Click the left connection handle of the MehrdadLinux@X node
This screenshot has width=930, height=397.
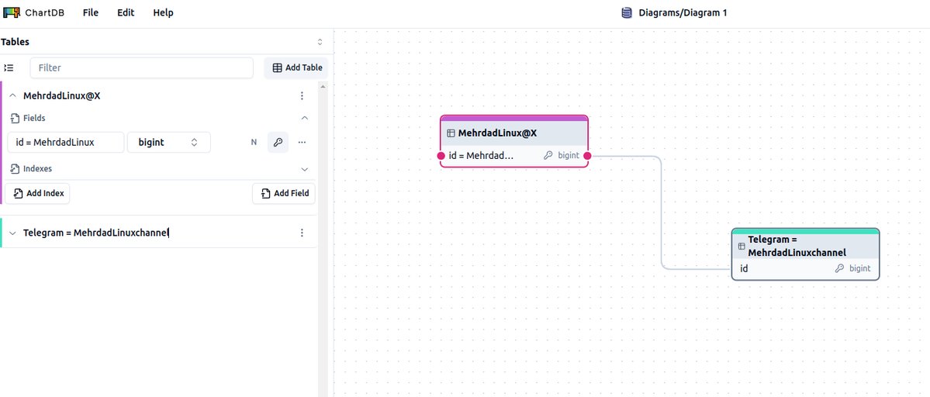(x=441, y=156)
